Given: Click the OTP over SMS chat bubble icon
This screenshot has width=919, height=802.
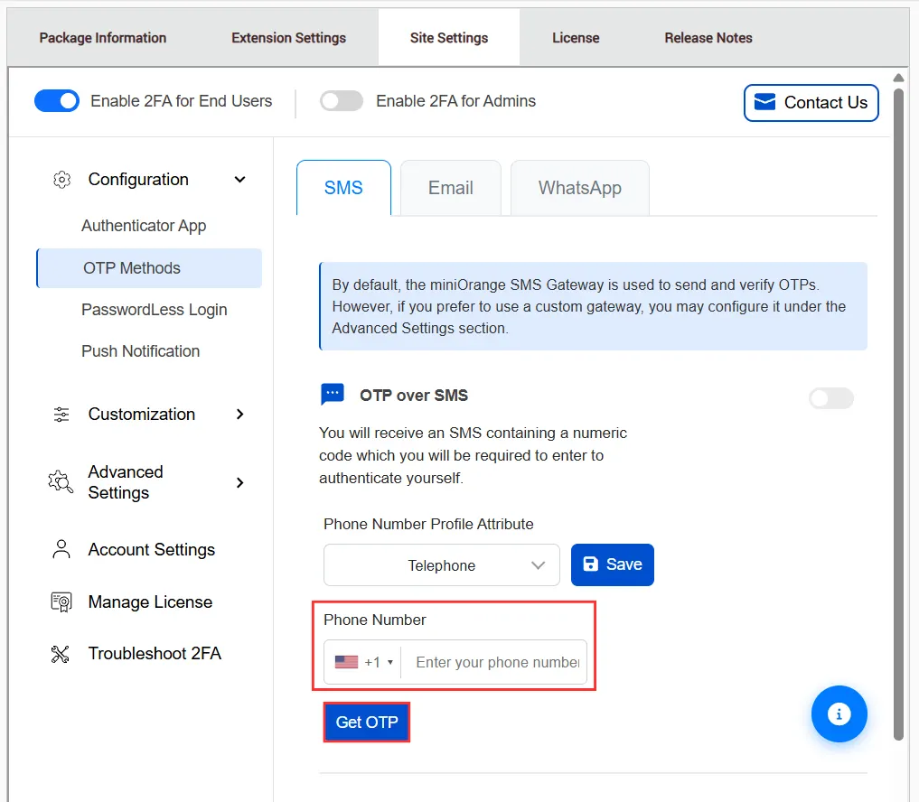Looking at the screenshot, I should [x=333, y=393].
